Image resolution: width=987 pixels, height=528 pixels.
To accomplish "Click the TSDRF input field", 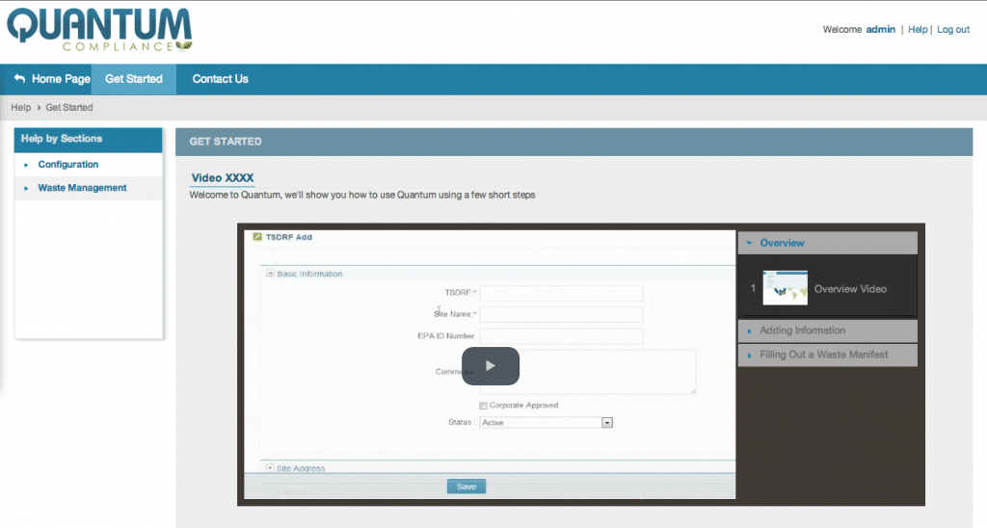I will pos(561,293).
